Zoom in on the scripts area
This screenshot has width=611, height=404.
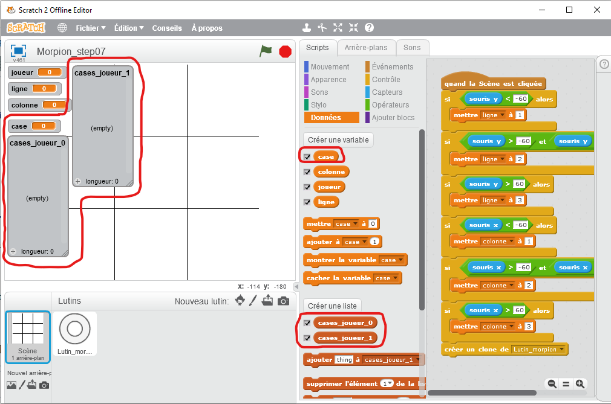(x=580, y=383)
